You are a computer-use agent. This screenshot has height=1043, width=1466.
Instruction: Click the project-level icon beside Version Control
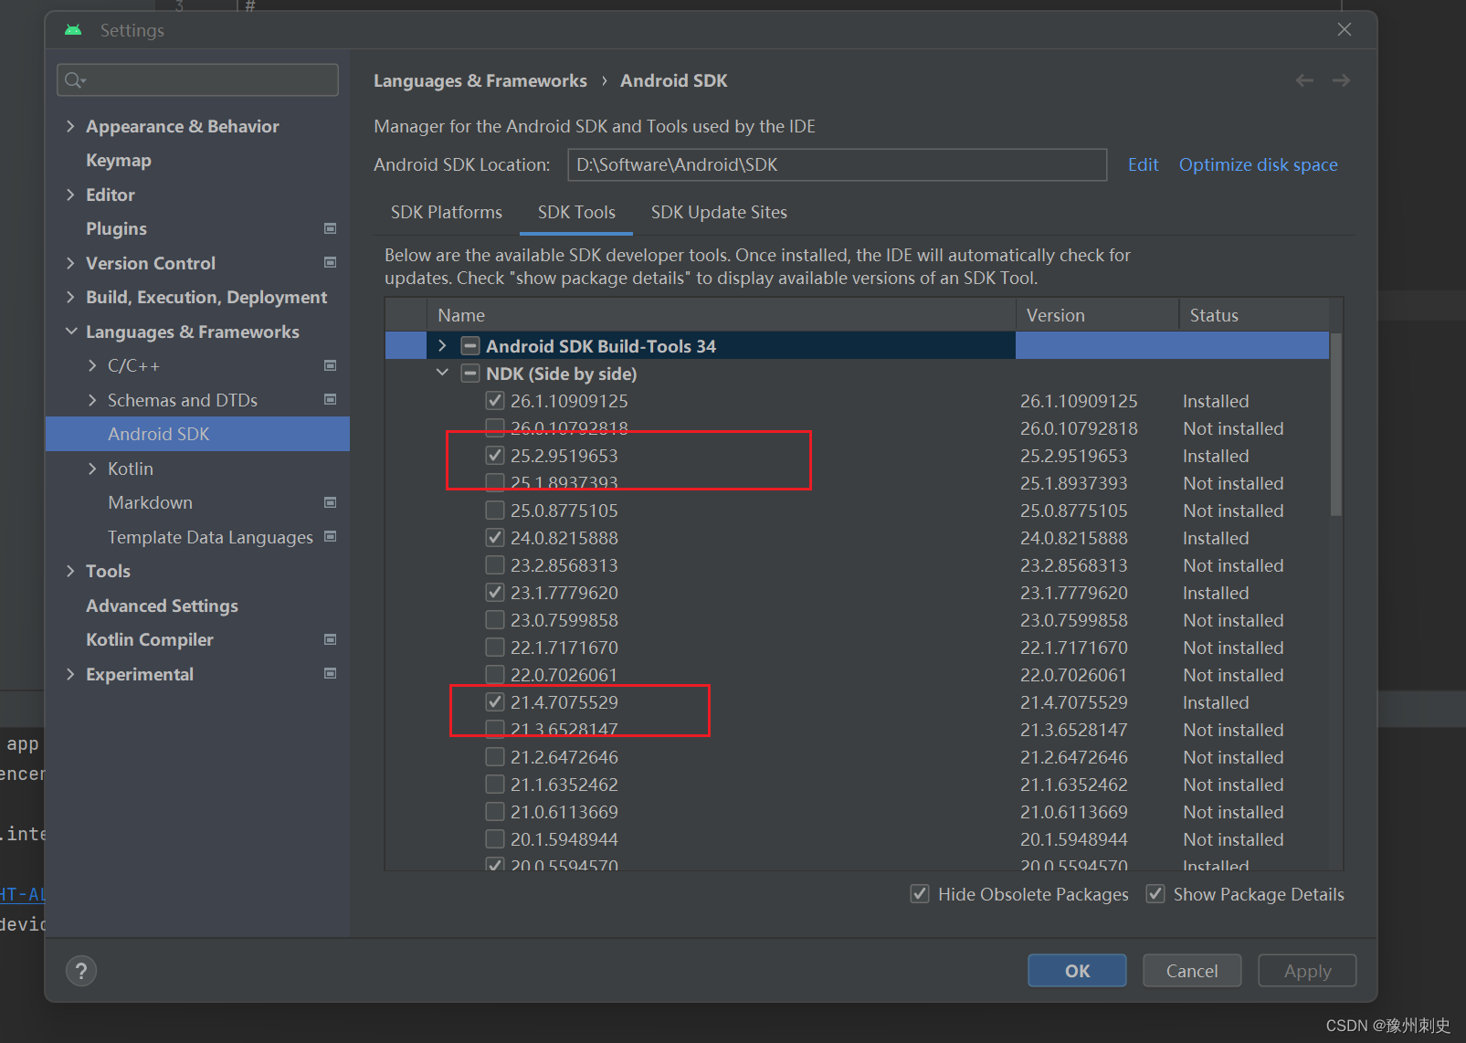331,263
